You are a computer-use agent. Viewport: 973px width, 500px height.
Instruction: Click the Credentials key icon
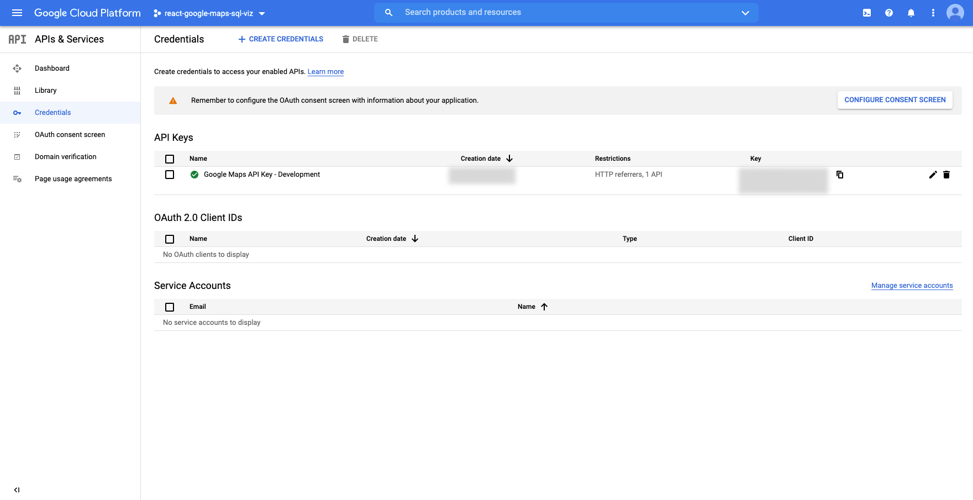click(17, 113)
